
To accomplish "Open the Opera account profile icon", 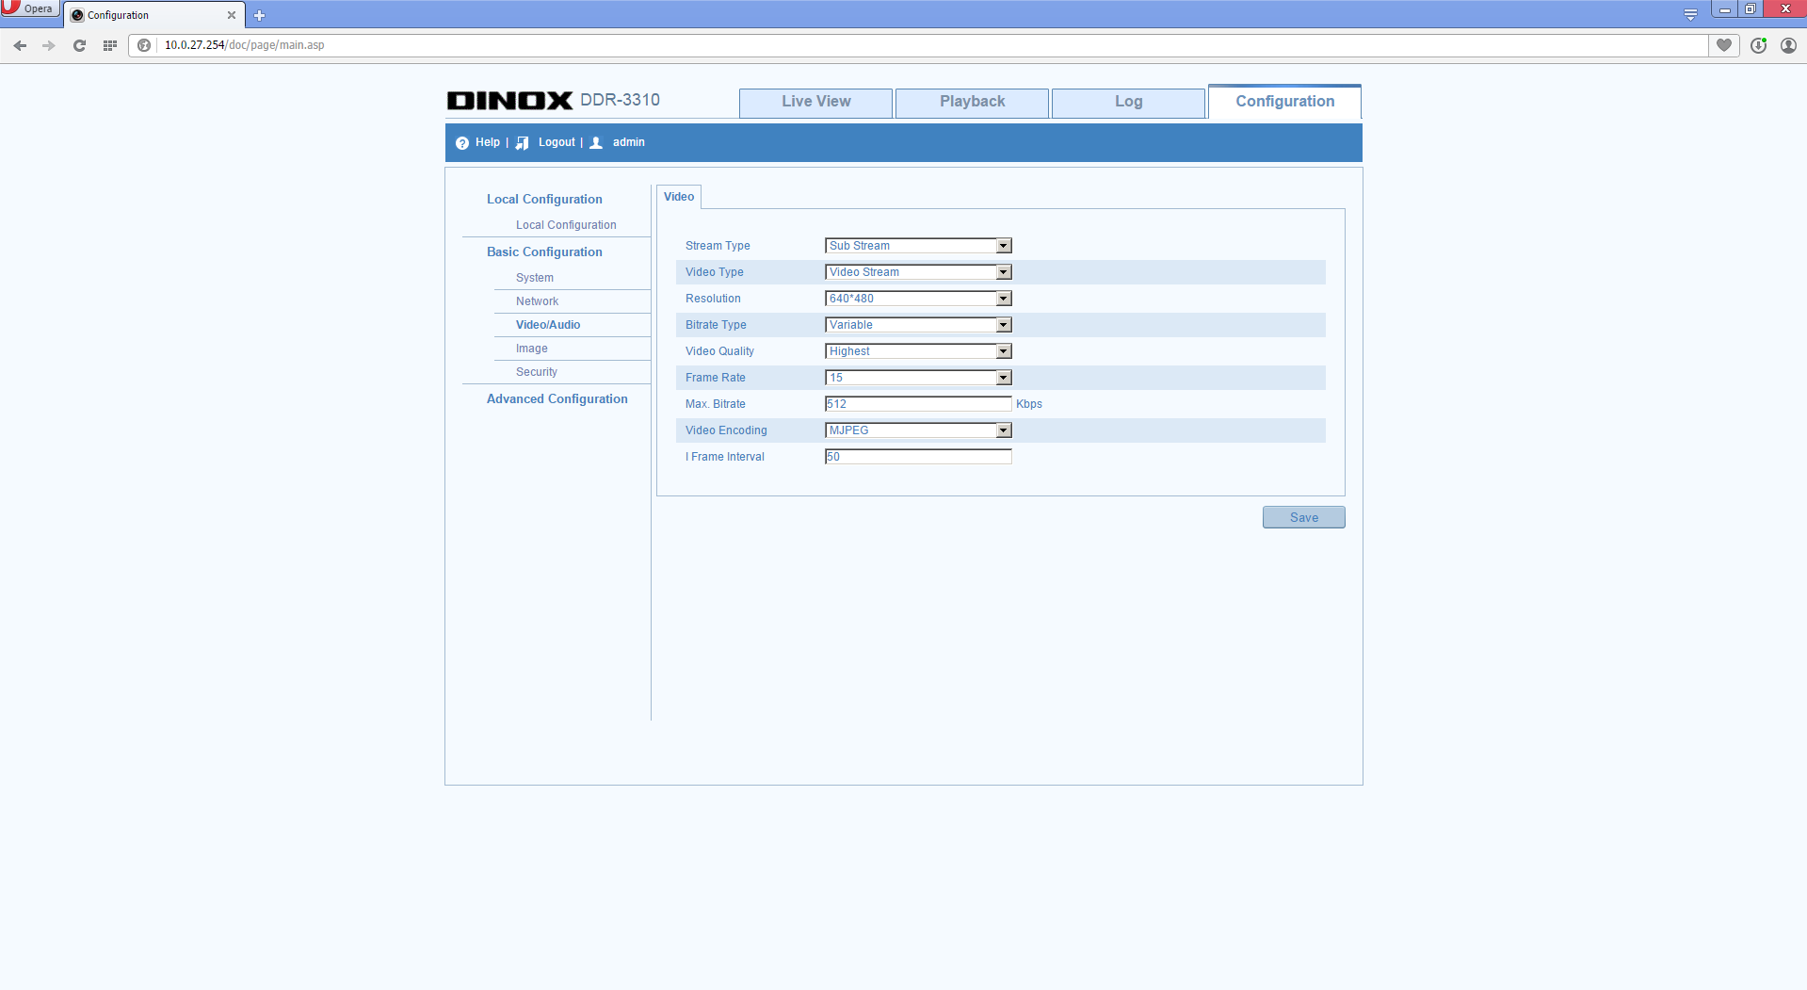I will [1788, 45].
